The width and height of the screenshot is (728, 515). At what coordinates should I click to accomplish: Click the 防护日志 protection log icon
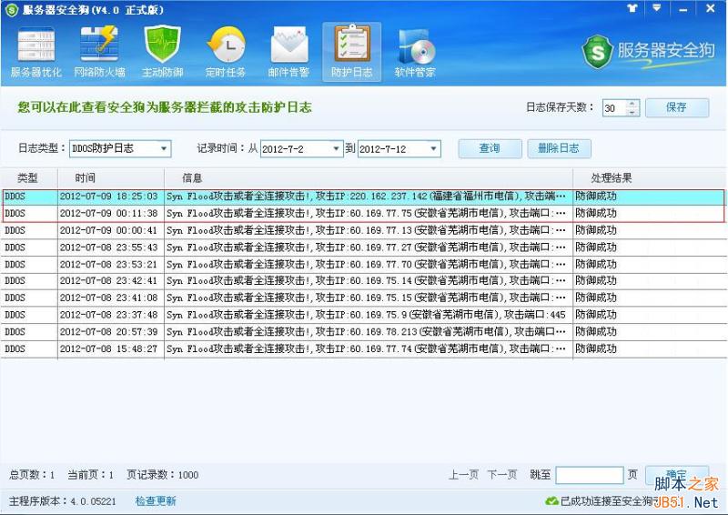pos(351,51)
